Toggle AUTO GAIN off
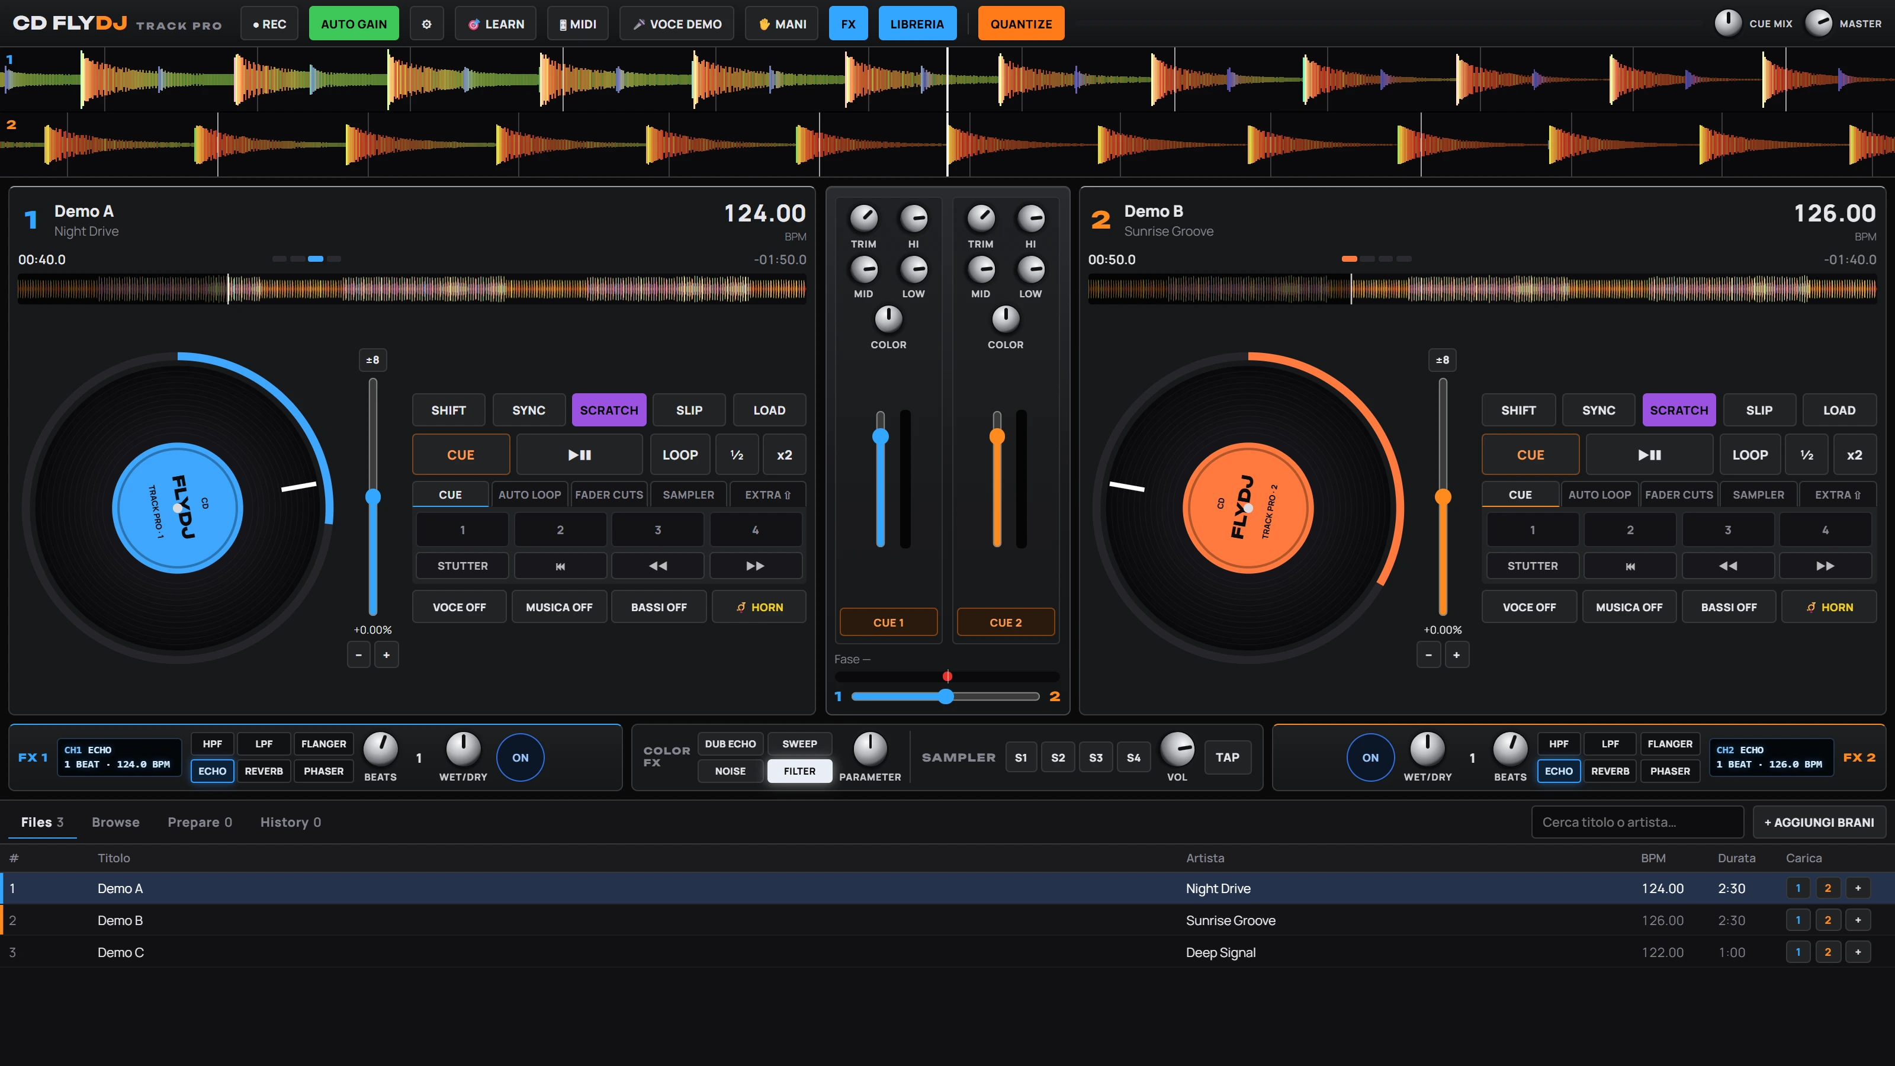Image resolution: width=1895 pixels, height=1066 pixels. 354,24
